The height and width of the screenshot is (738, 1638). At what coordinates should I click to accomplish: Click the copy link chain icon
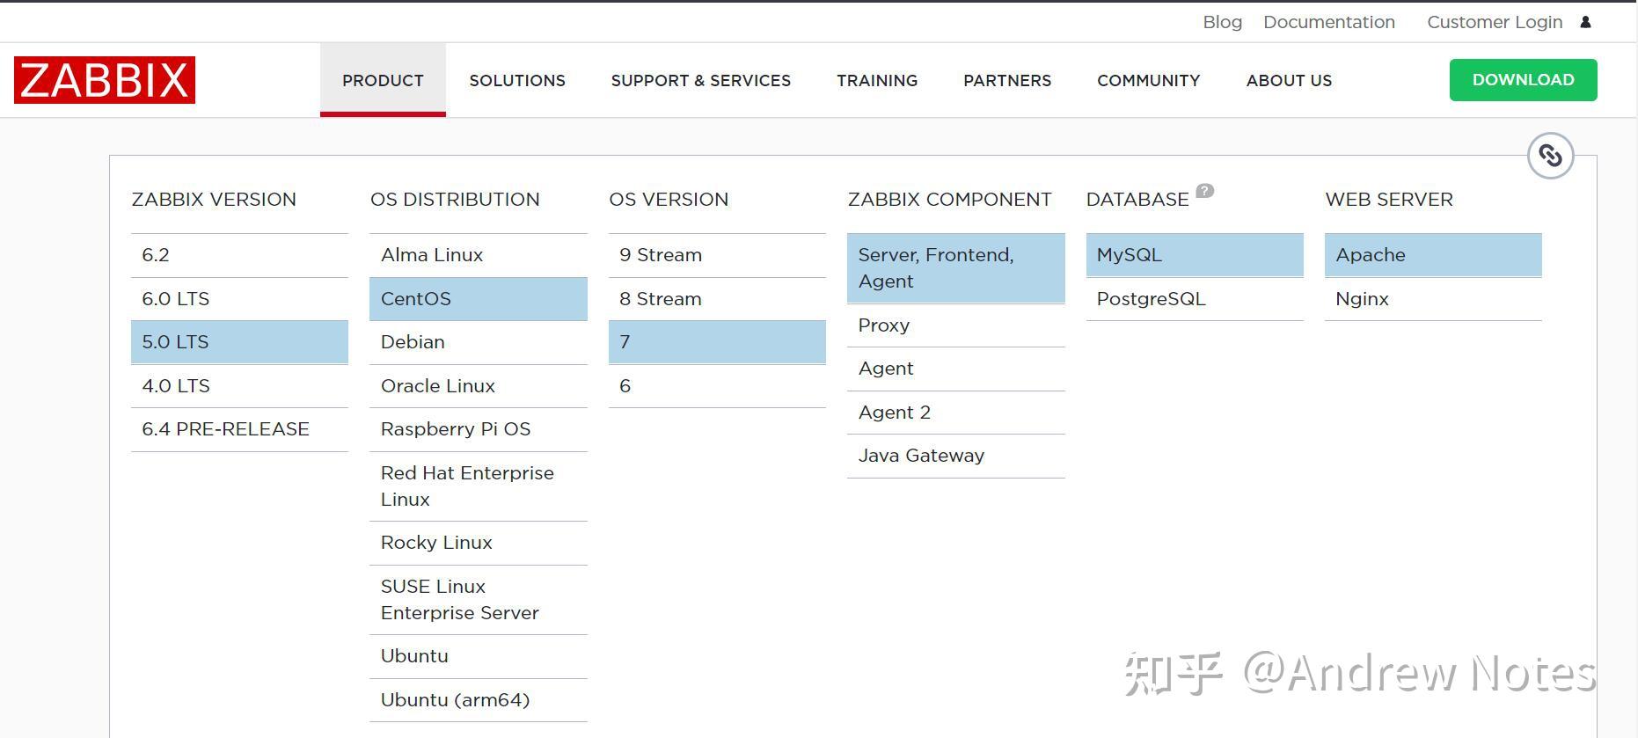tap(1550, 156)
